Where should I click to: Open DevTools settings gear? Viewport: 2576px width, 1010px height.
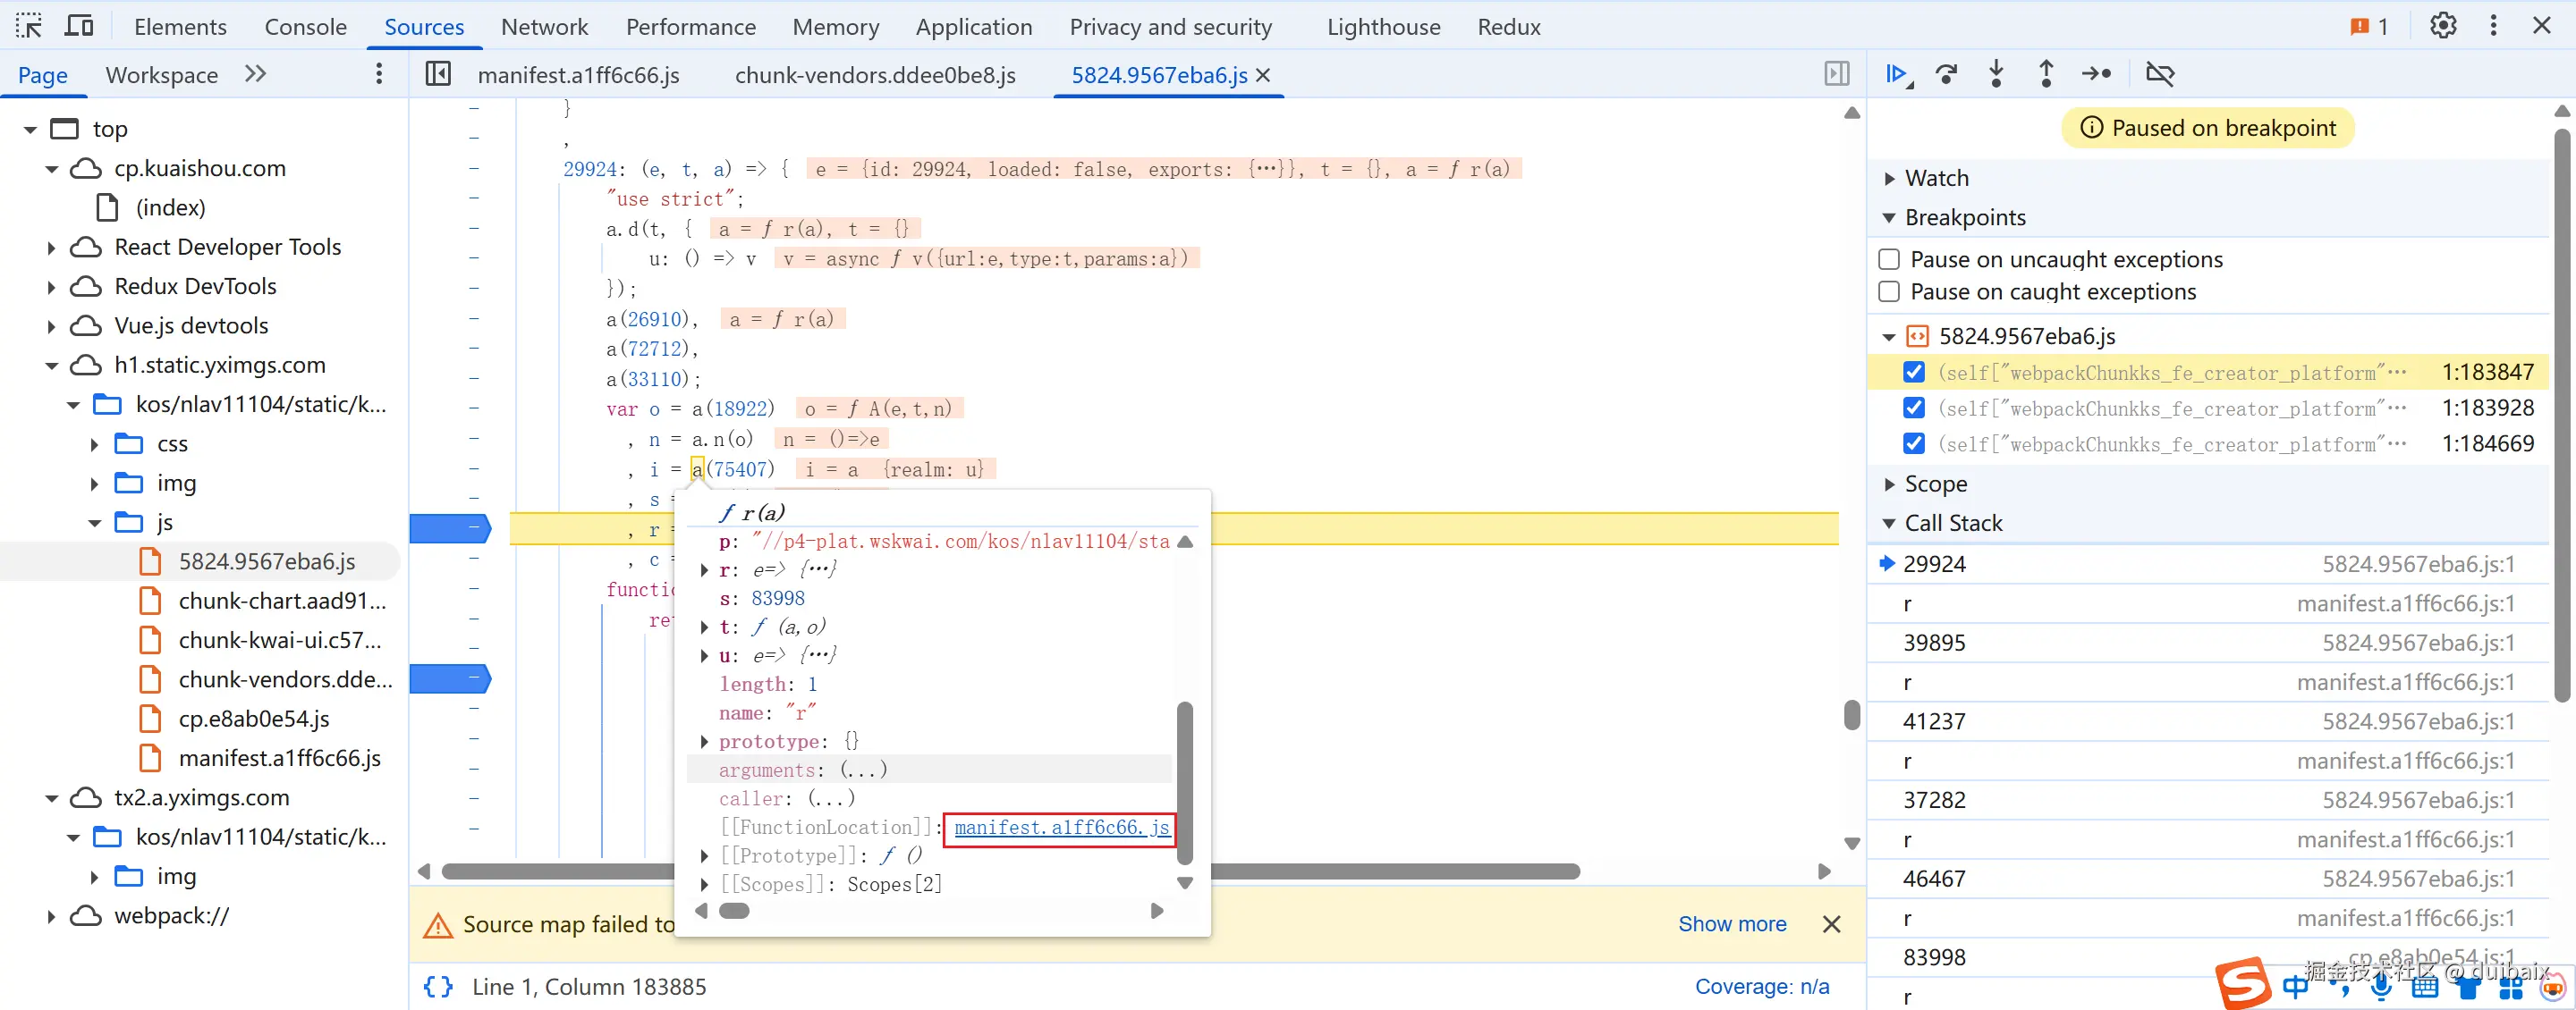2442,26
